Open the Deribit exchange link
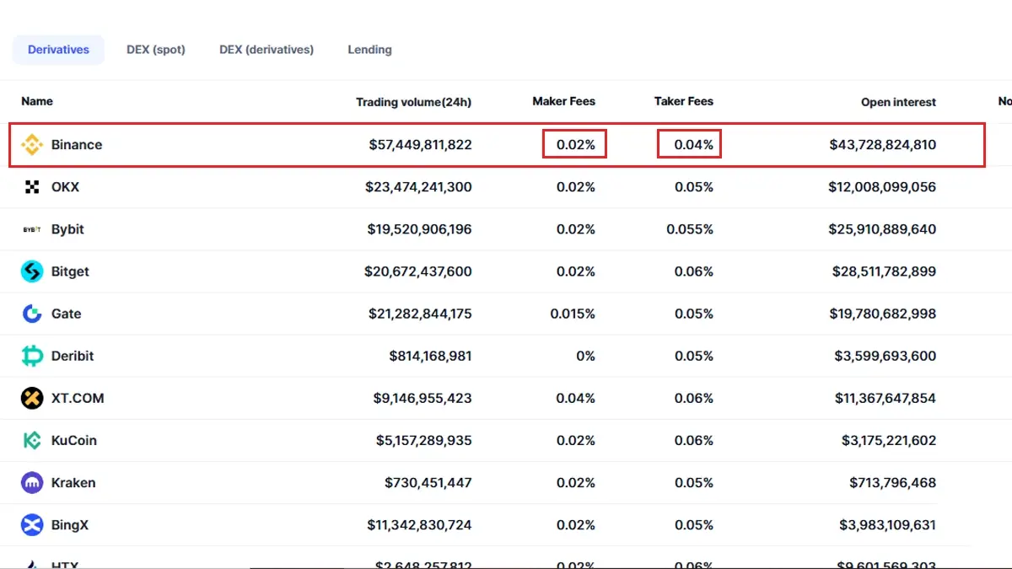The width and height of the screenshot is (1012, 569). point(73,356)
